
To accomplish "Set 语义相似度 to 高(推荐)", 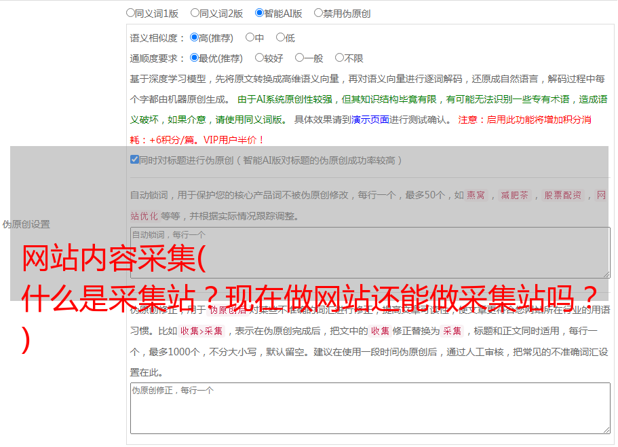I will coord(194,37).
